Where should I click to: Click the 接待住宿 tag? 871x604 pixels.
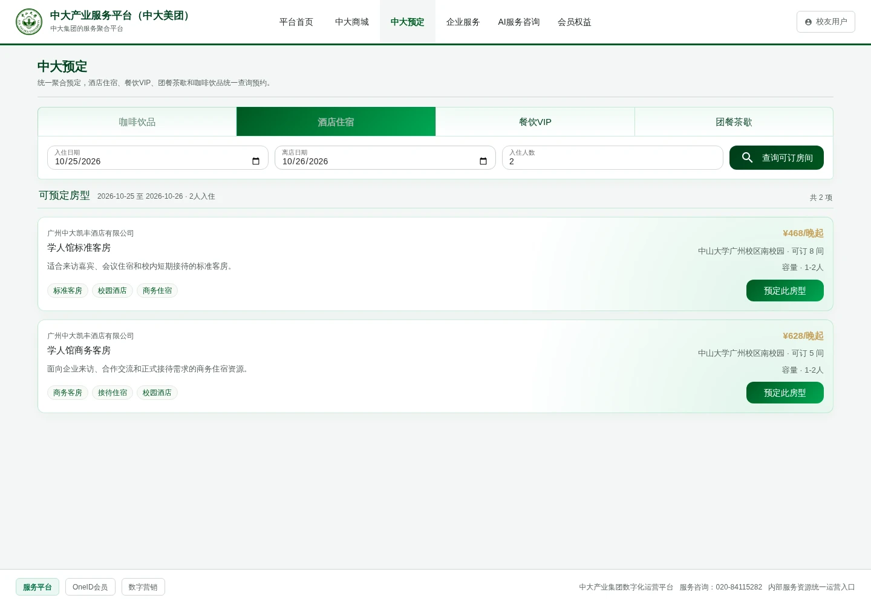(x=113, y=393)
